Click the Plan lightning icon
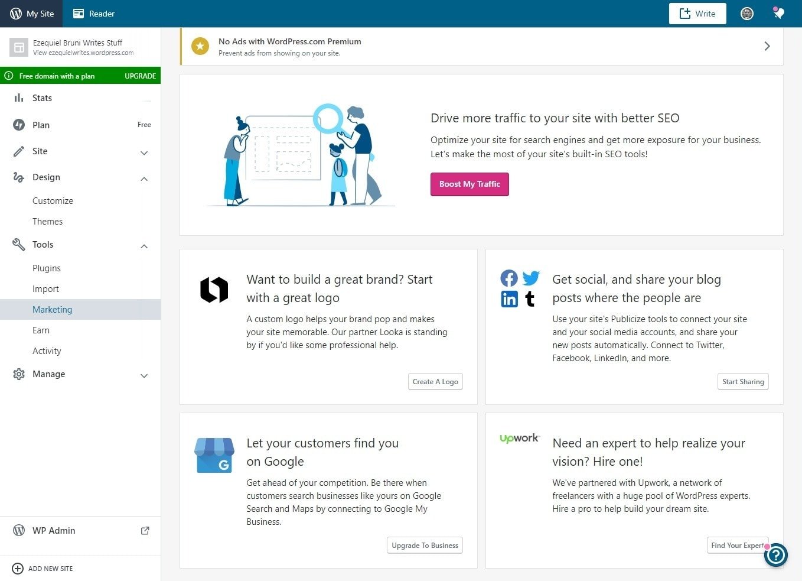The image size is (802, 581). (x=19, y=125)
